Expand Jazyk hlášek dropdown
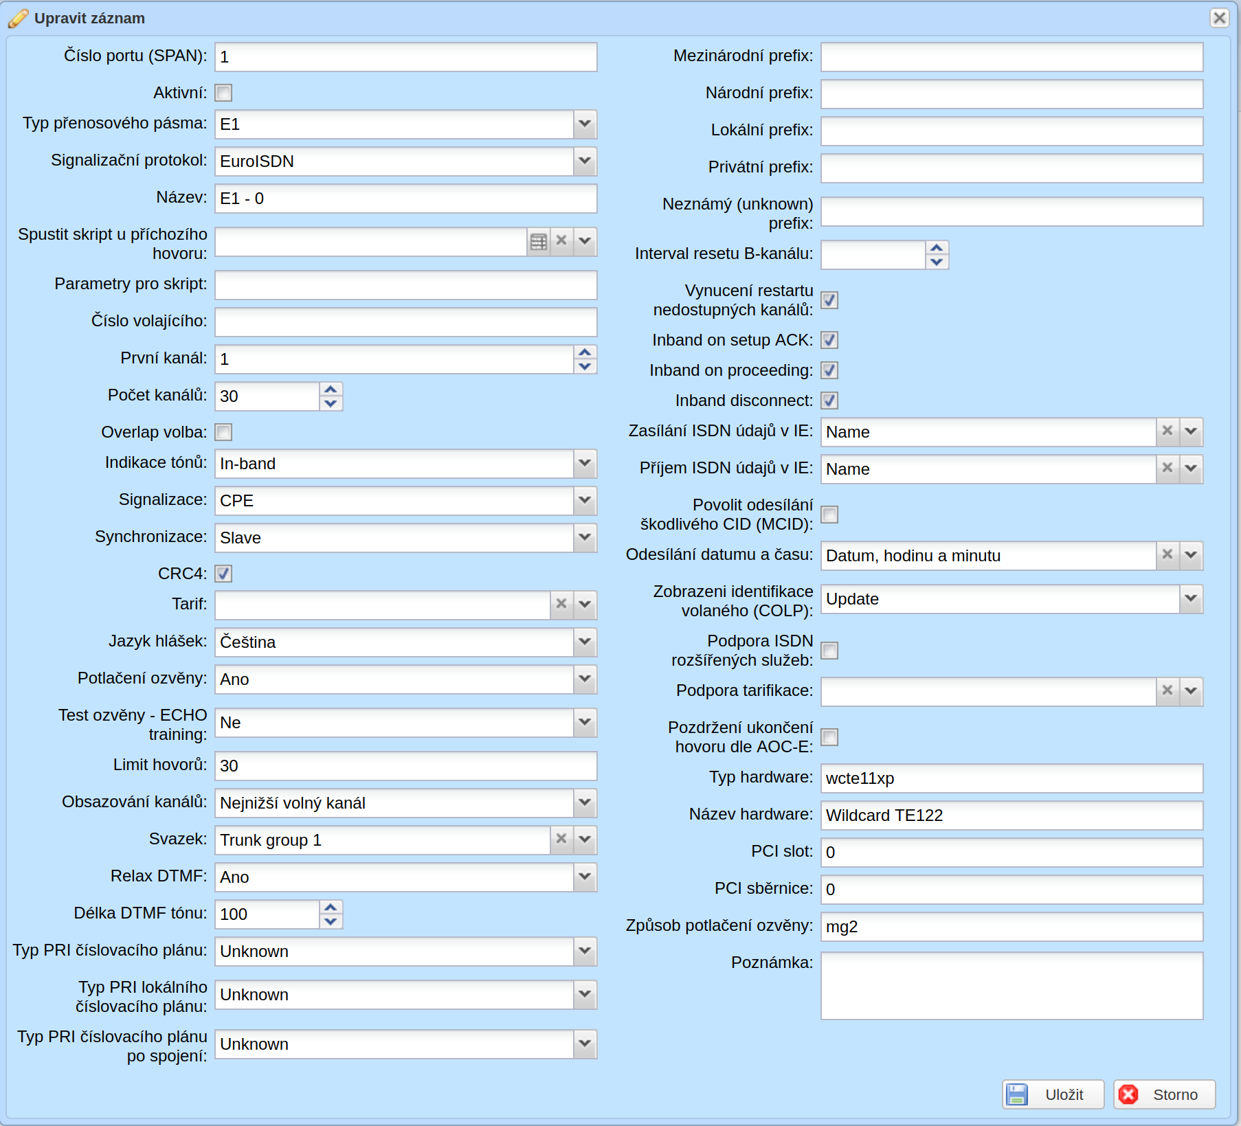Image resolution: width=1241 pixels, height=1126 pixels. 585,642
